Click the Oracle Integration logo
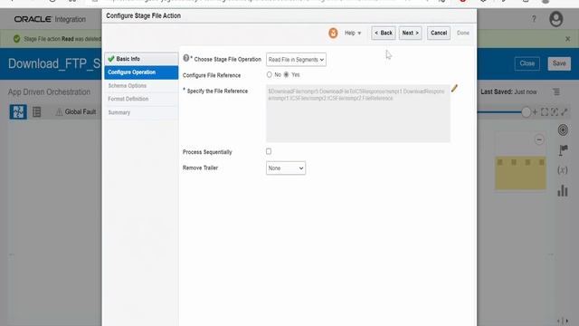The width and height of the screenshot is (579, 326). [50, 19]
